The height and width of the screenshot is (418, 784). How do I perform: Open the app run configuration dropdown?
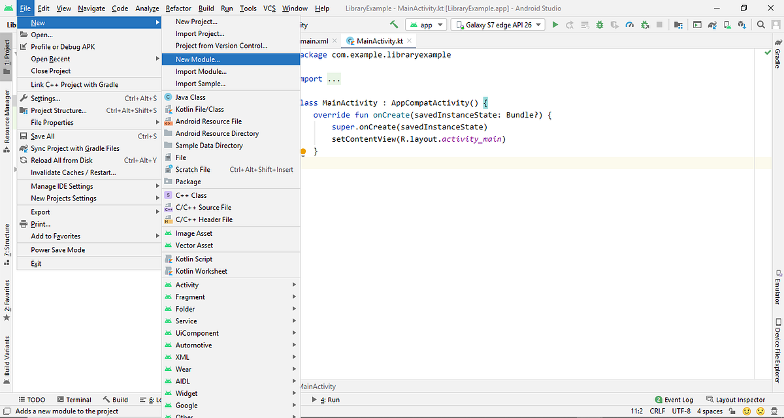pos(425,24)
